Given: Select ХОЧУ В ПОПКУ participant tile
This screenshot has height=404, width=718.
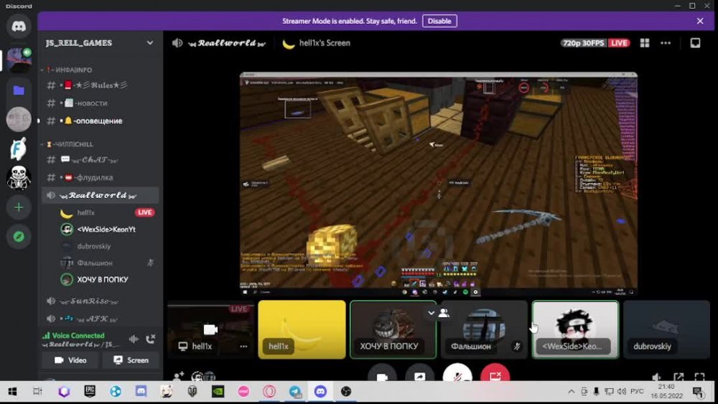Looking at the screenshot, I should point(393,330).
